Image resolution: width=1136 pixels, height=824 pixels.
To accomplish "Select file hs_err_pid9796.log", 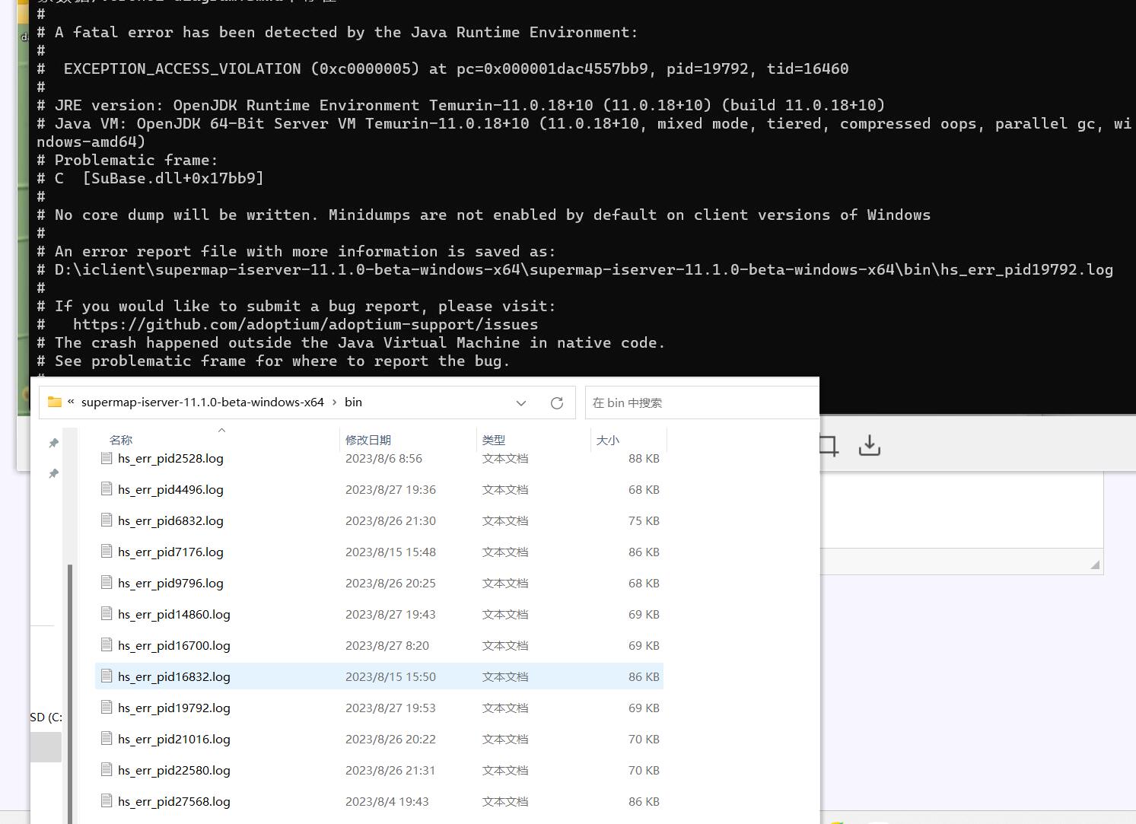I will click(379, 583).
